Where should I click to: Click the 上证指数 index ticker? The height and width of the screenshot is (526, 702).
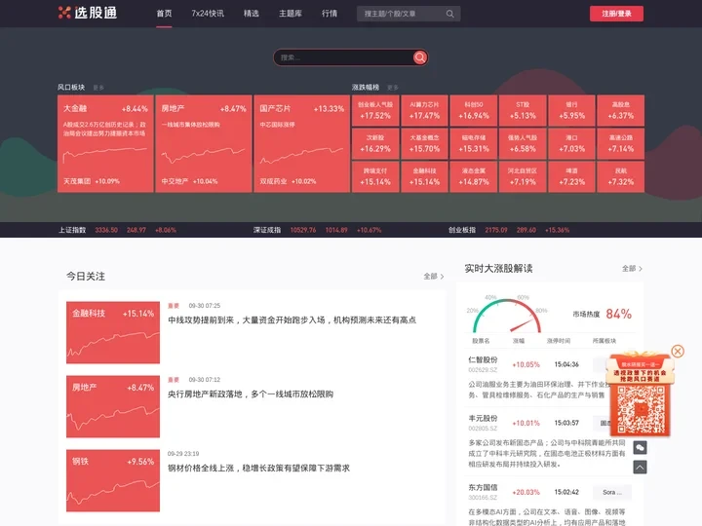pyautogui.click(x=117, y=230)
